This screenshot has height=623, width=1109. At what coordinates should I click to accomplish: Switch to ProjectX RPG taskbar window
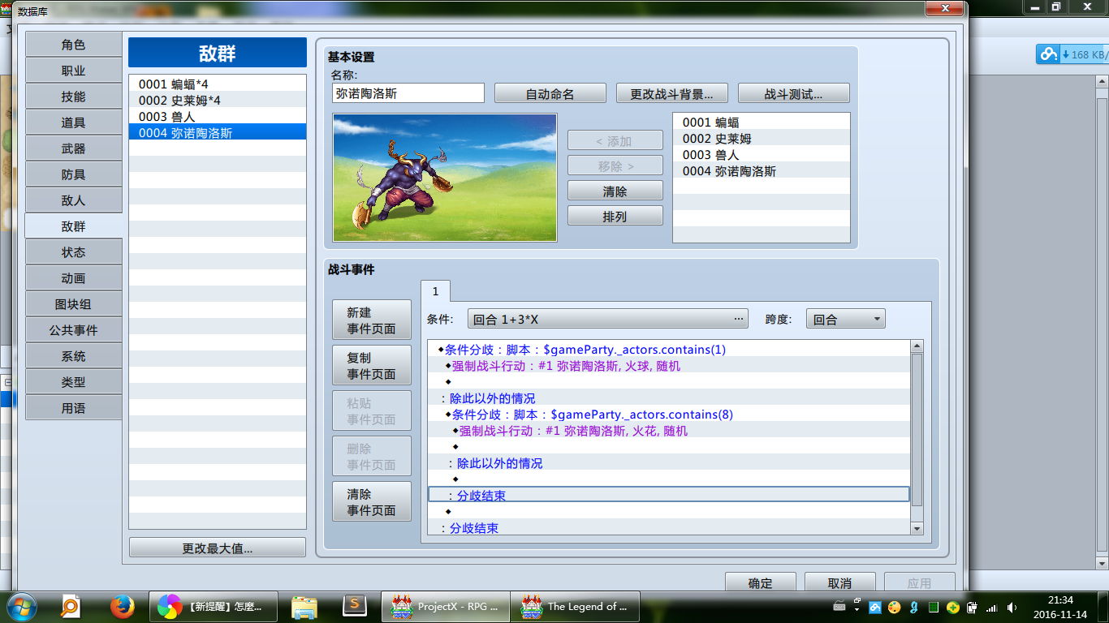click(445, 606)
